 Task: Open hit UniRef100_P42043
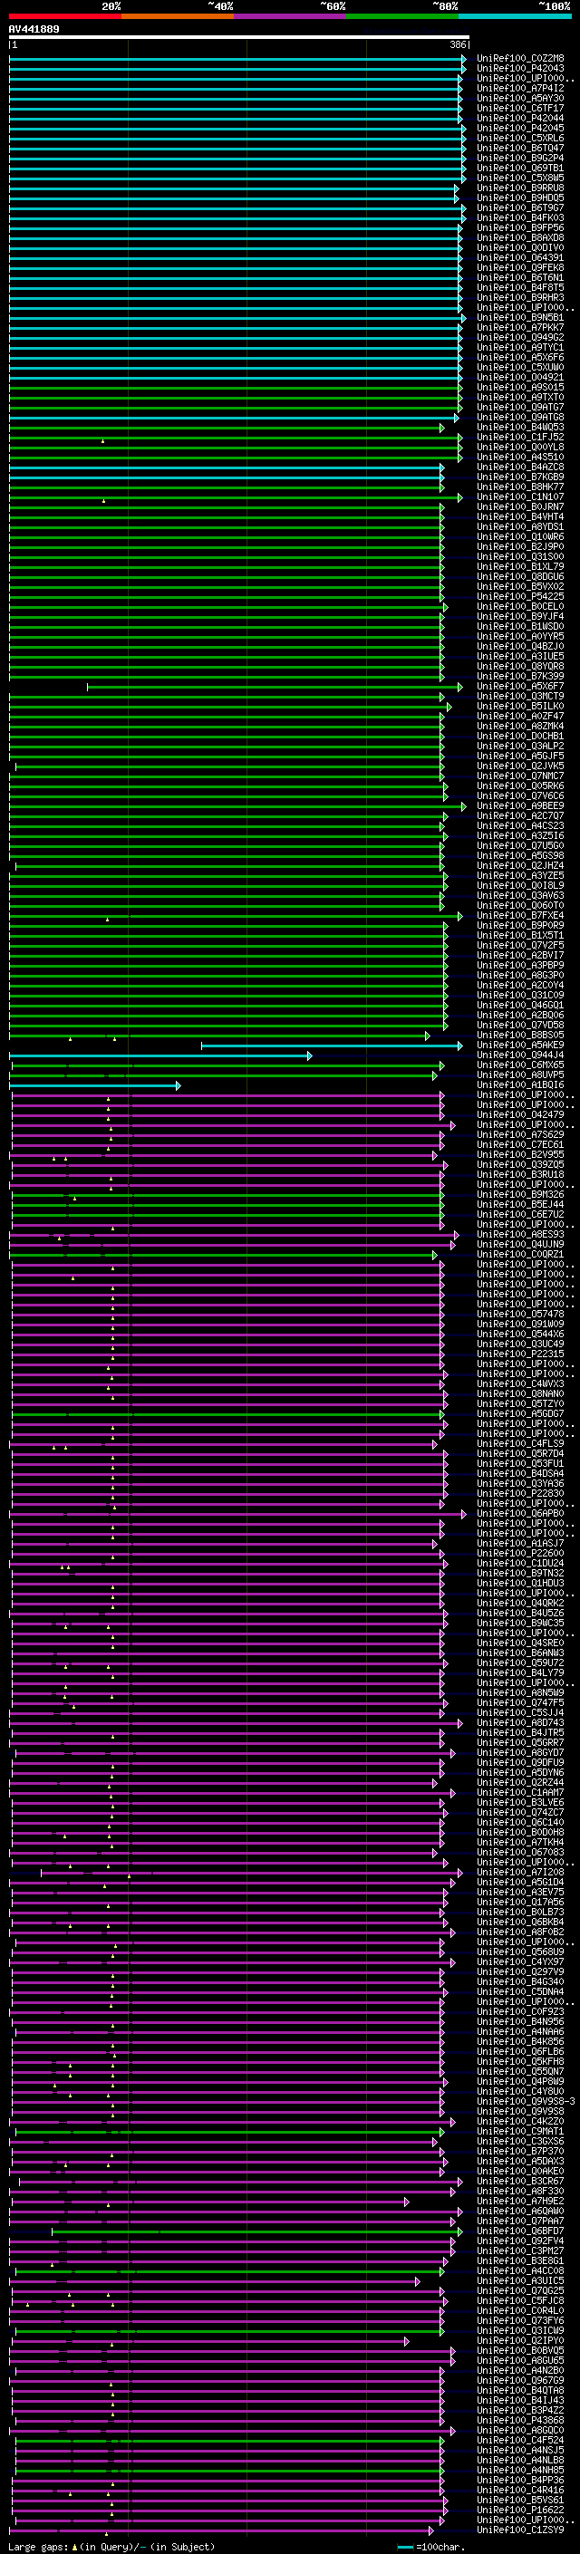pos(520,69)
